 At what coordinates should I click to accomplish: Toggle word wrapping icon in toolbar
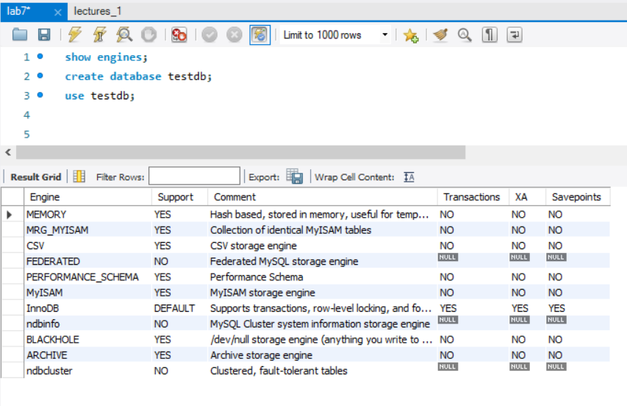pyautogui.click(x=515, y=35)
